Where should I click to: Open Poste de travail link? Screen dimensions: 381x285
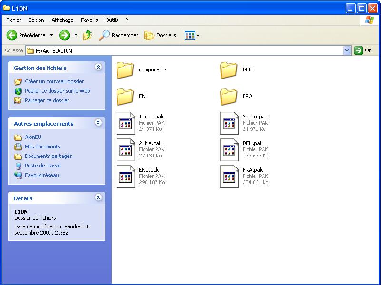pyautogui.click(x=43, y=166)
